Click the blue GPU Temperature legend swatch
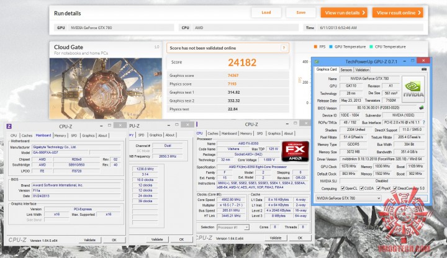Screen dimensions: 447x258 [331, 47]
